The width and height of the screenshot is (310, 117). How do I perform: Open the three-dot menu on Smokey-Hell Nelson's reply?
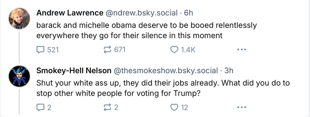click(242, 107)
